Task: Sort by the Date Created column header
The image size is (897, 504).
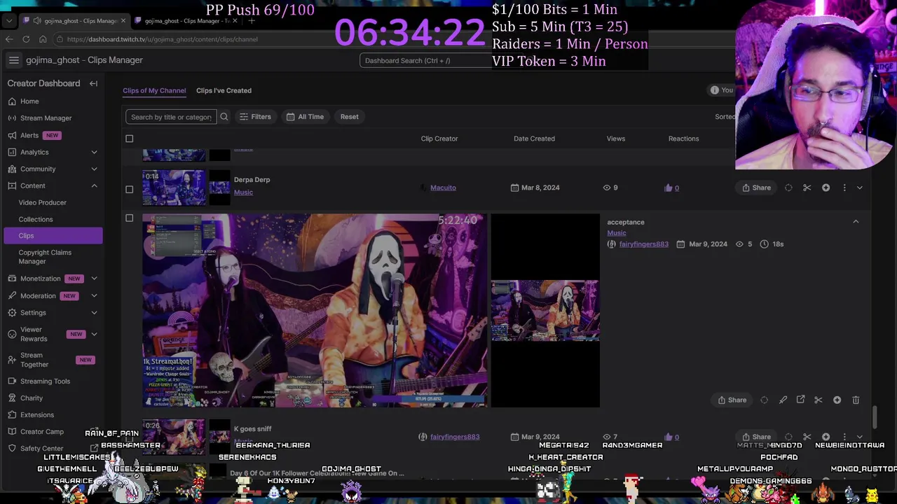Action: (x=534, y=139)
